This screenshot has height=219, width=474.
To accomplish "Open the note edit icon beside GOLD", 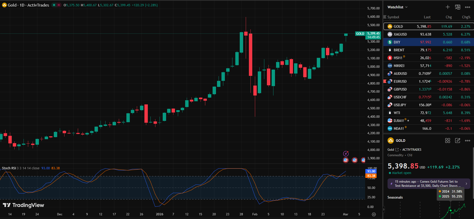I will (x=458, y=141).
